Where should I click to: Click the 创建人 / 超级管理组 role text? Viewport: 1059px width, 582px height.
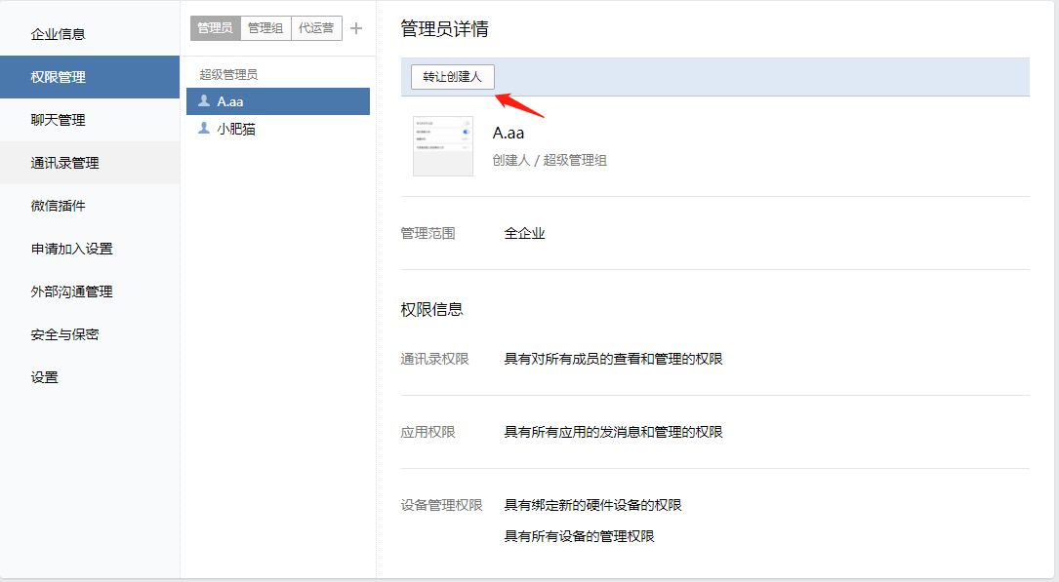tap(550, 161)
